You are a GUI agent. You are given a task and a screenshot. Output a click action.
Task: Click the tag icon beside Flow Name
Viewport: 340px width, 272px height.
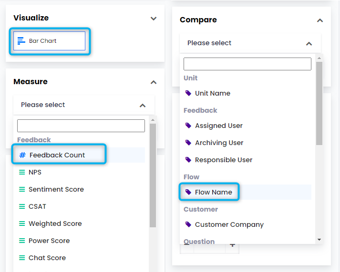tap(188, 192)
